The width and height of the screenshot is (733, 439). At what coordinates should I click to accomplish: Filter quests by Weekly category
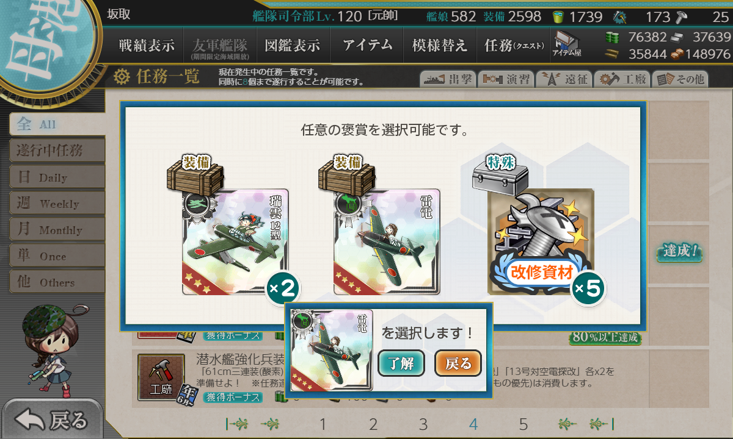pos(57,203)
